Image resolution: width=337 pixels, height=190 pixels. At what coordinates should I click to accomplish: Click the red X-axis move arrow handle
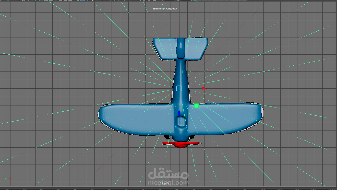(x=204, y=88)
